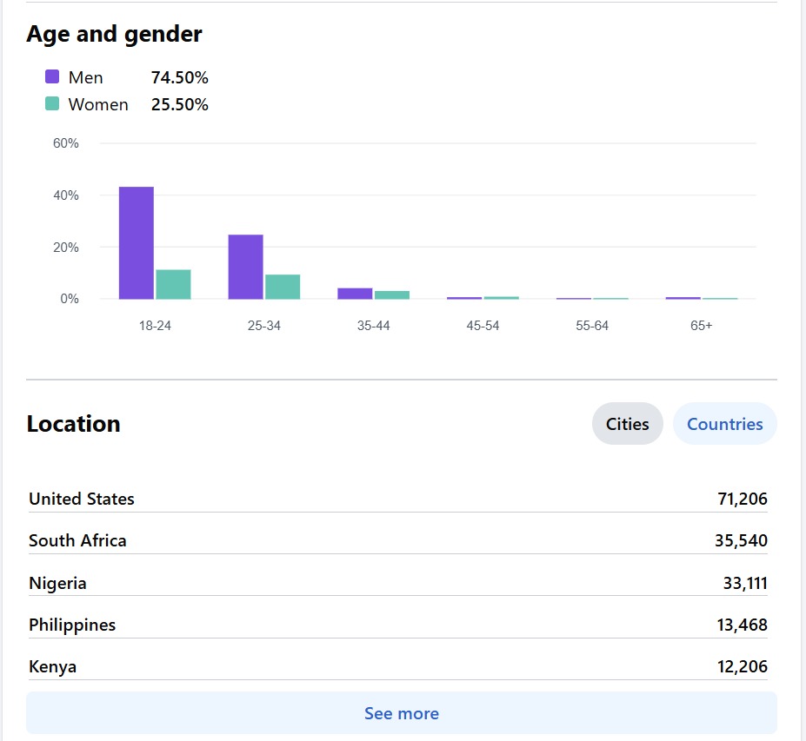Click the 65+ age group label
Image resolution: width=806 pixels, height=741 pixels.
(701, 326)
